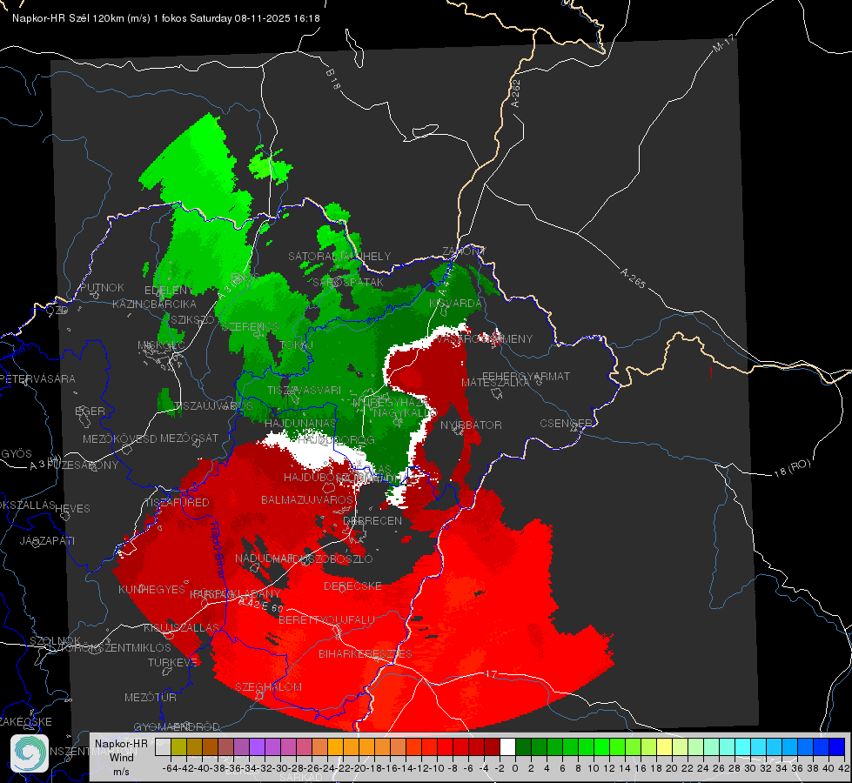Select the TISZAFÜRED label
Viewport: 852px width, 783px height.
177,503
